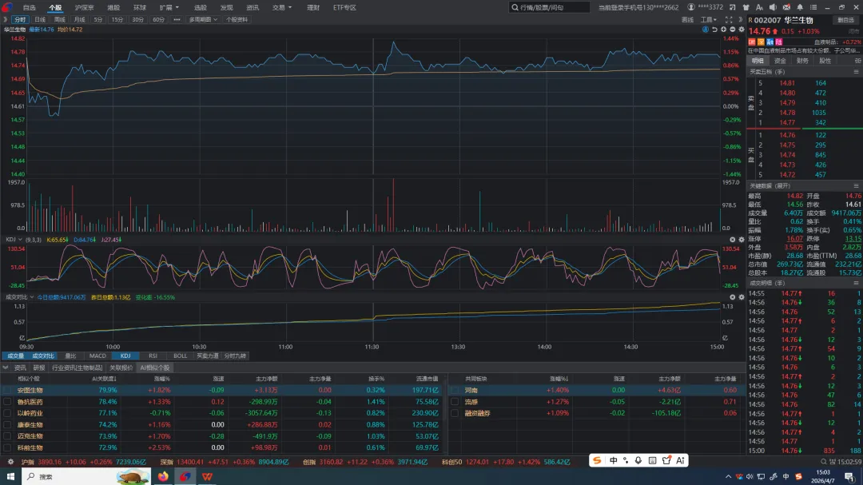Open the account user avatar icon
This screenshot has width=863, height=485.
click(690, 7)
